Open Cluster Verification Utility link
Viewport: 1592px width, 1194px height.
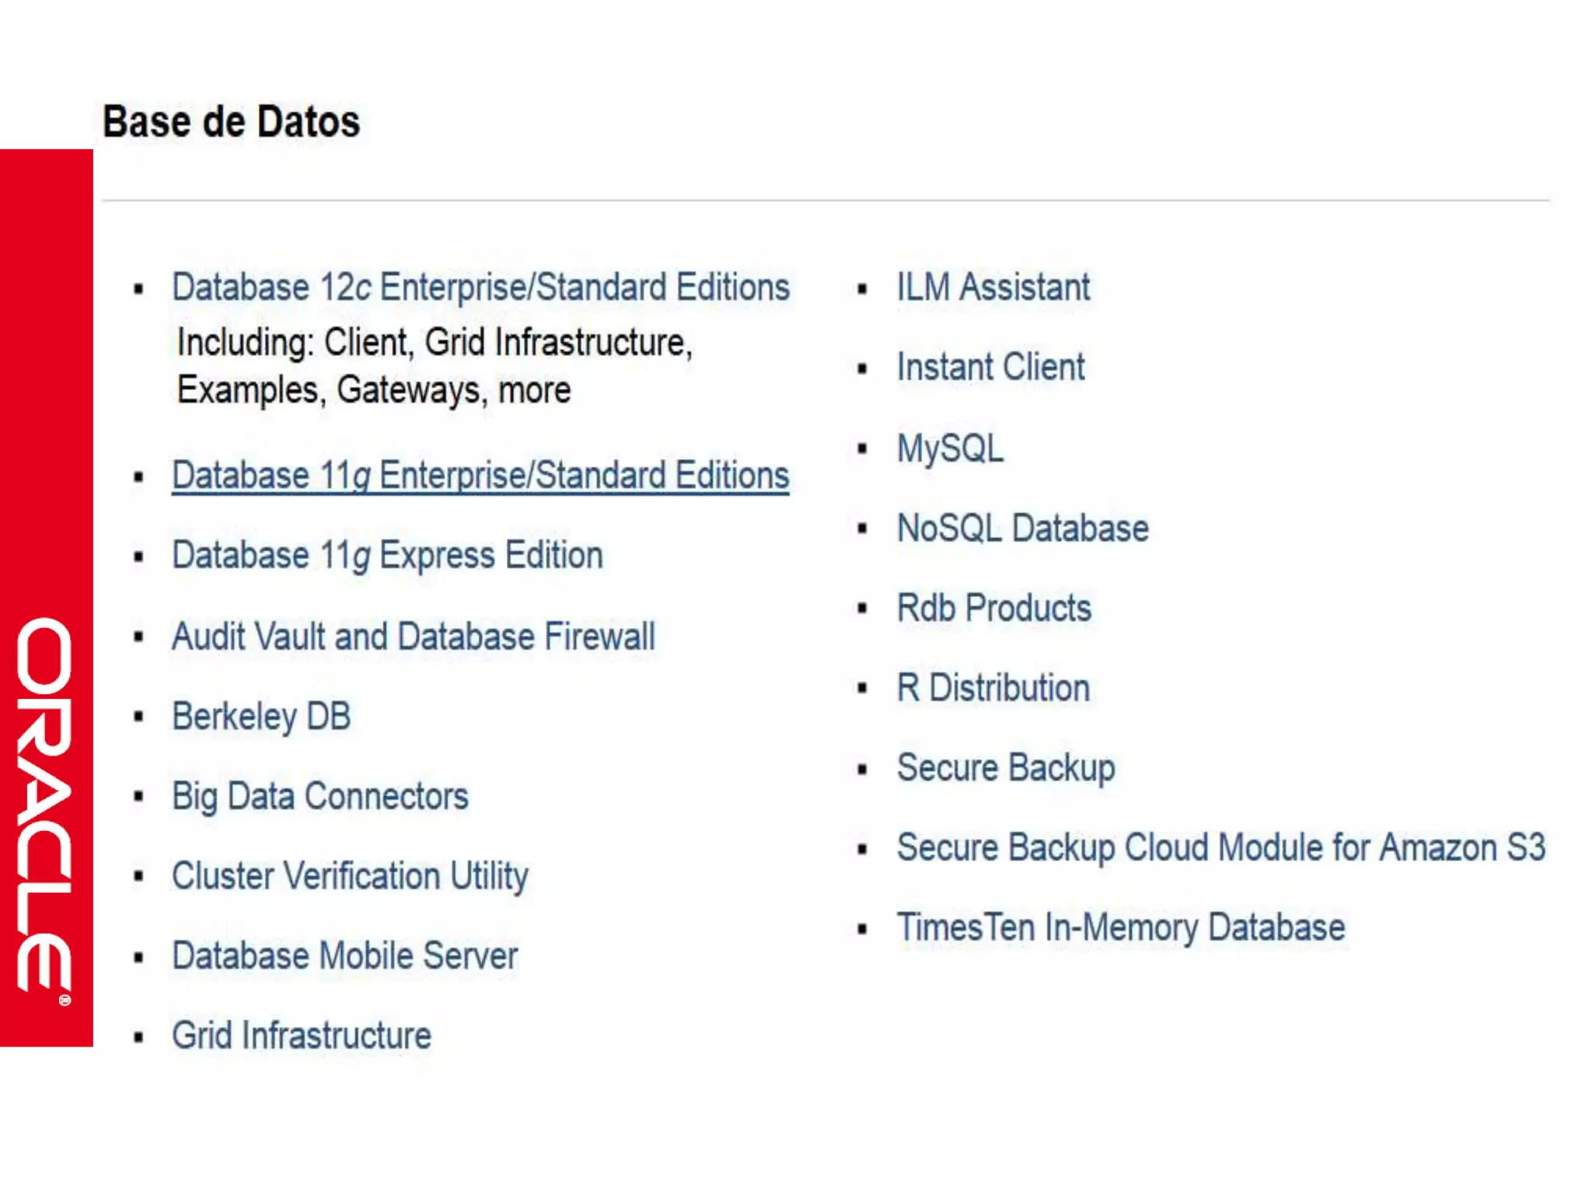(350, 876)
